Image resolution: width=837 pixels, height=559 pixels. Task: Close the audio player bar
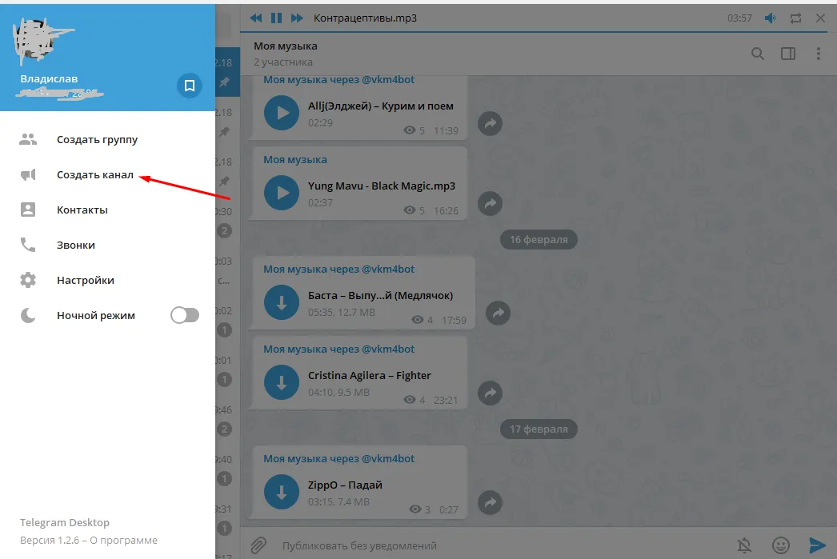(x=820, y=18)
